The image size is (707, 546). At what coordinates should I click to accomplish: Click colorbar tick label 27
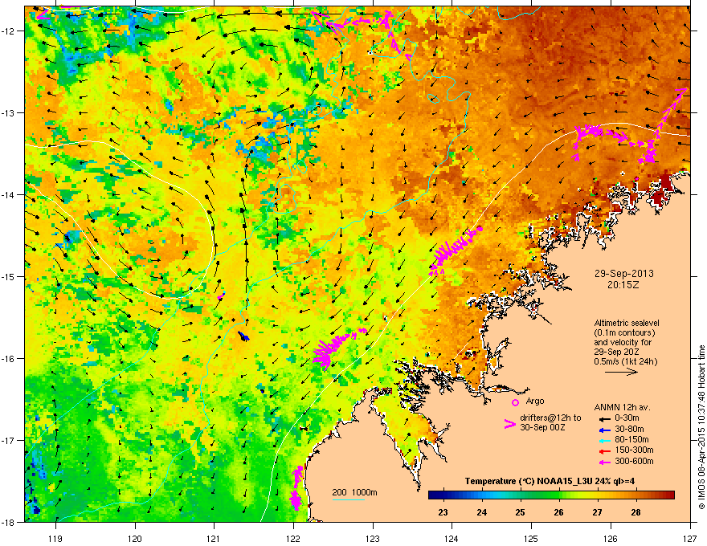click(598, 512)
